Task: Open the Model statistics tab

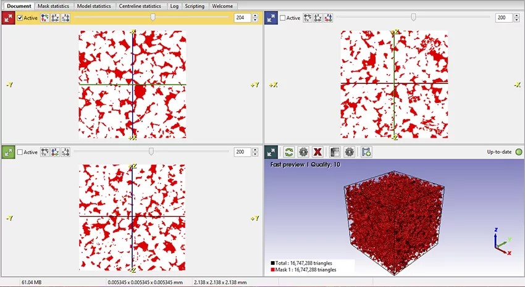Action: coord(94,6)
